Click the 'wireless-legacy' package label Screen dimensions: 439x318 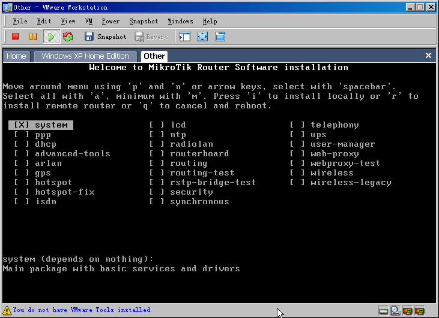coord(351,183)
